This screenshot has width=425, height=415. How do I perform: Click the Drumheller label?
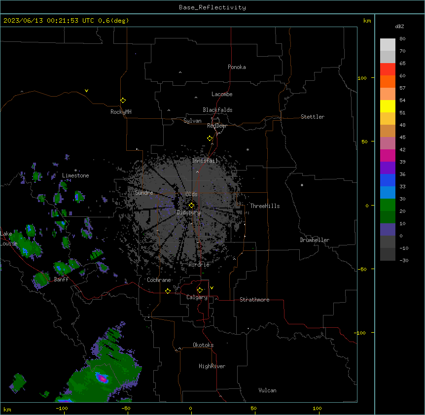pyautogui.click(x=315, y=240)
